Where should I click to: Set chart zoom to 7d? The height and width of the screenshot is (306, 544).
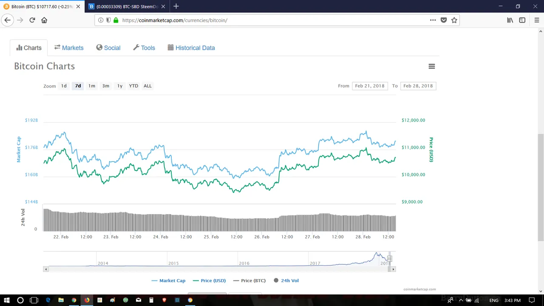pyautogui.click(x=78, y=86)
